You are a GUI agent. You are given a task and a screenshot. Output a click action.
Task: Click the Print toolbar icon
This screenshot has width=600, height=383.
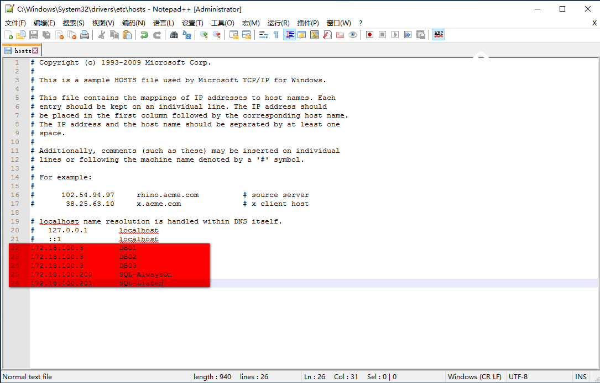coord(85,34)
